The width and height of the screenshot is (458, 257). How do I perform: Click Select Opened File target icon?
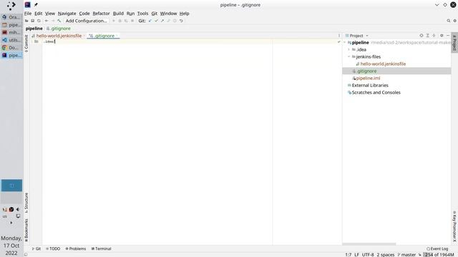[422, 36]
